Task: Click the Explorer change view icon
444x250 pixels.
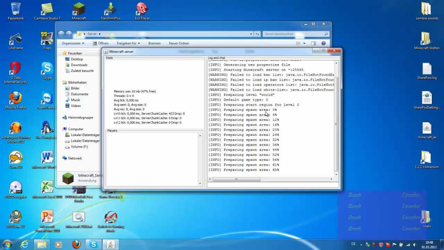Action: (298, 43)
